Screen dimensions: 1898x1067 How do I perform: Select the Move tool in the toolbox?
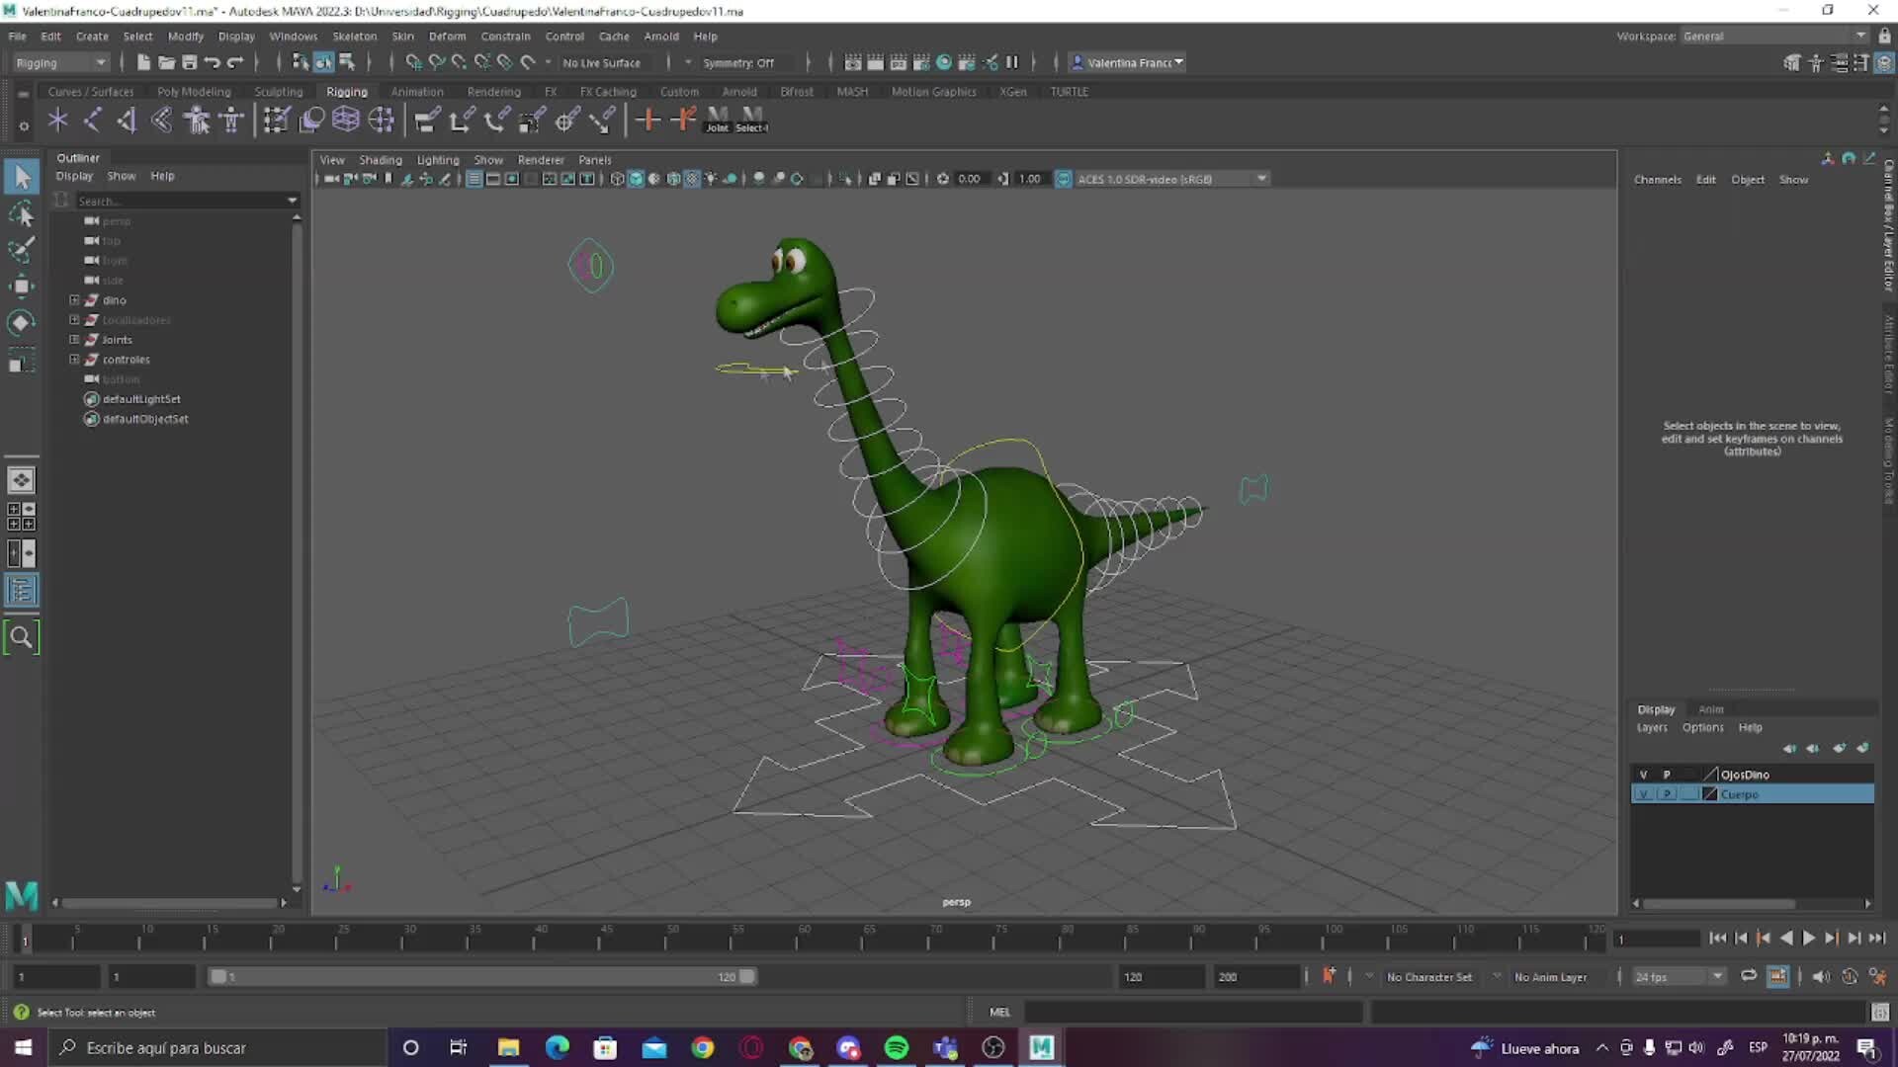pyautogui.click(x=22, y=286)
